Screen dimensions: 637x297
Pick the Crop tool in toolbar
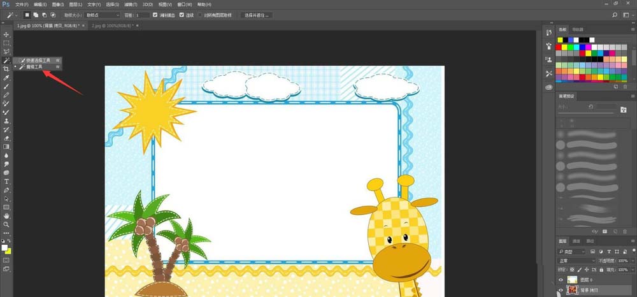(6, 69)
